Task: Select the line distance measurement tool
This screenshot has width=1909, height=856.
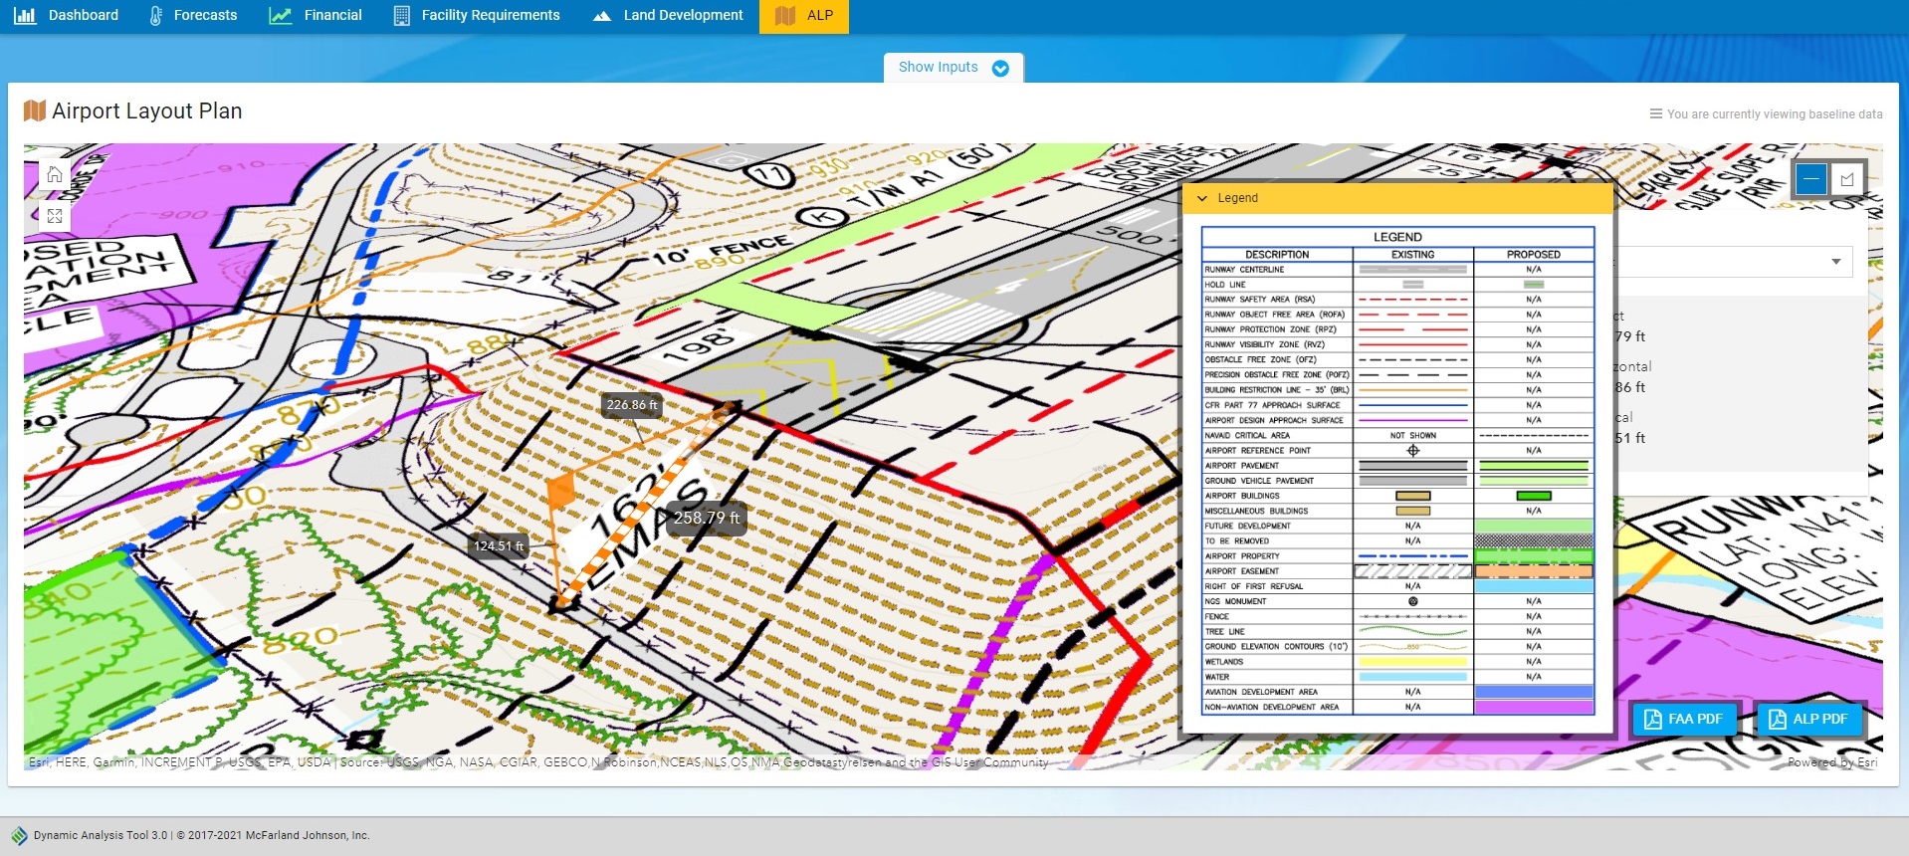Action: pyautogui.click(x=1811, y=179)
